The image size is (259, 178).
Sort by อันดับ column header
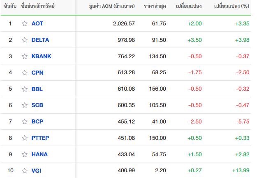click(x=10, y=6)
